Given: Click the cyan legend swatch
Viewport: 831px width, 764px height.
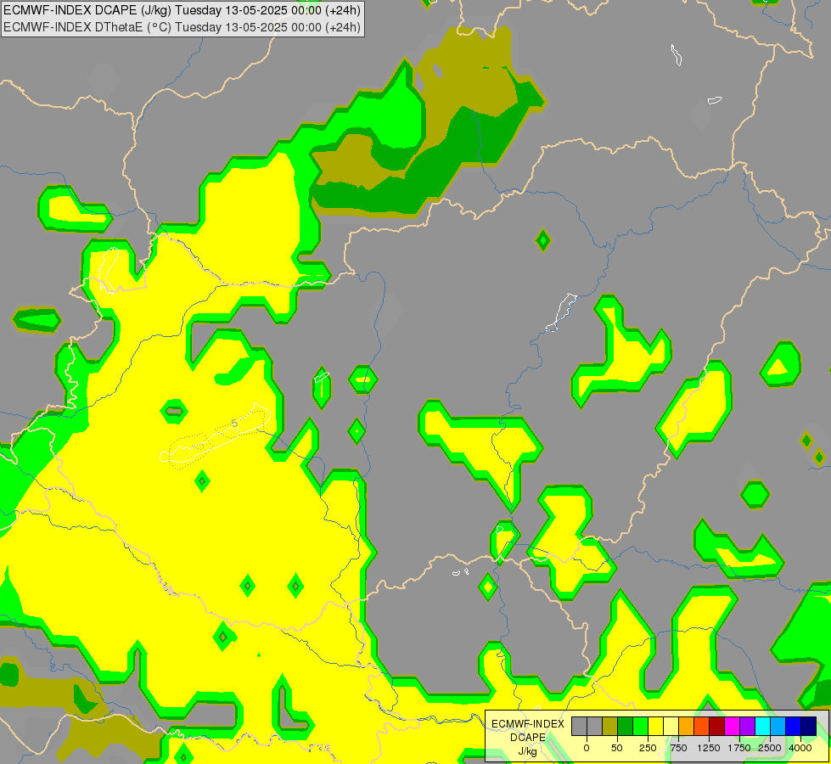Looking at the screenshot, I should tap(762, 726).
